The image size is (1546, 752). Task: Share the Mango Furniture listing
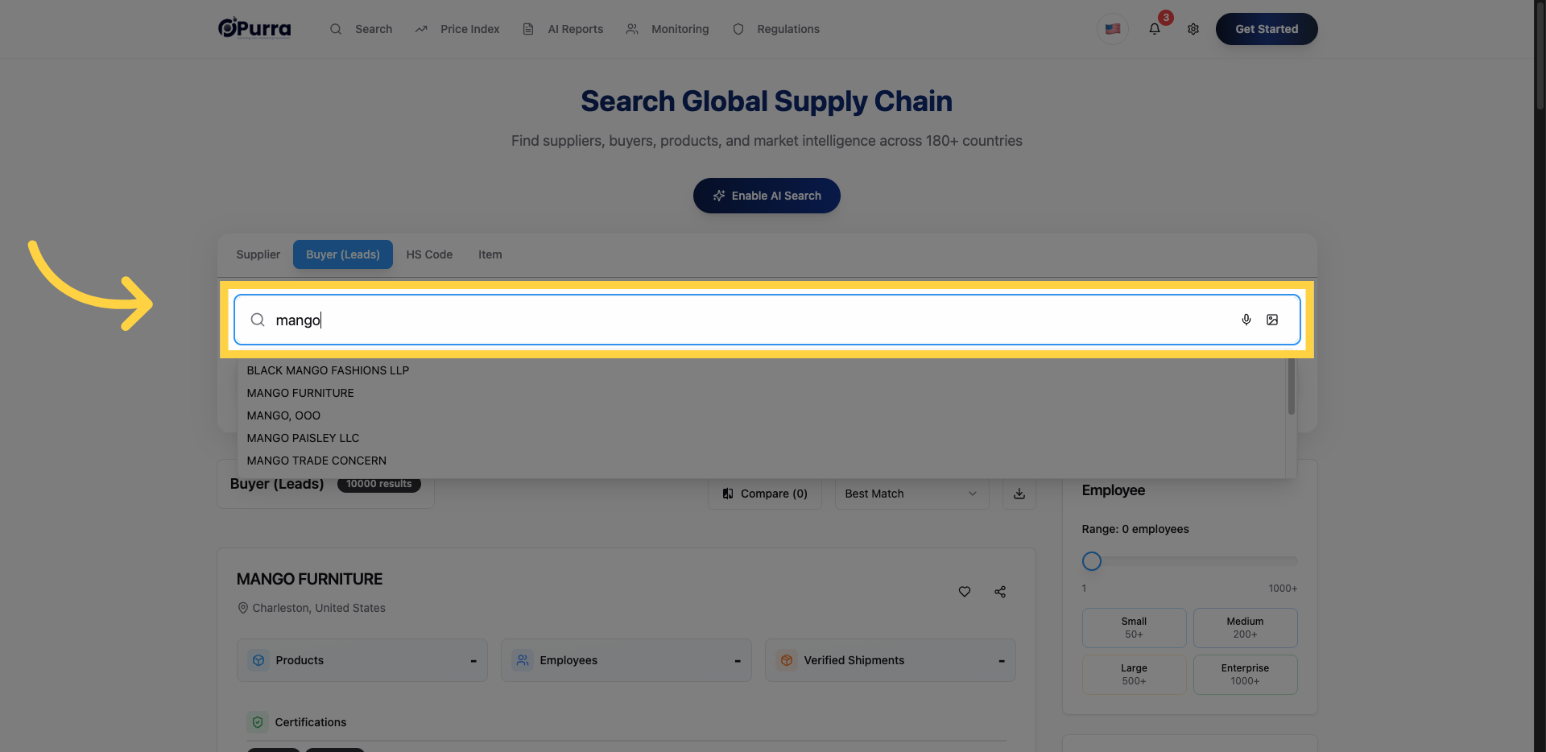tap(1000, 592)
